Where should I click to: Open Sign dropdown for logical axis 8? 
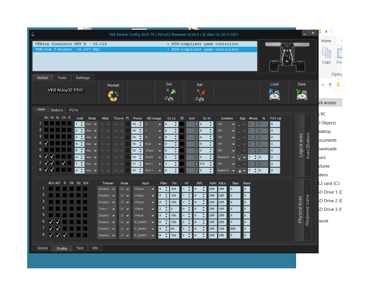(242, 171)
